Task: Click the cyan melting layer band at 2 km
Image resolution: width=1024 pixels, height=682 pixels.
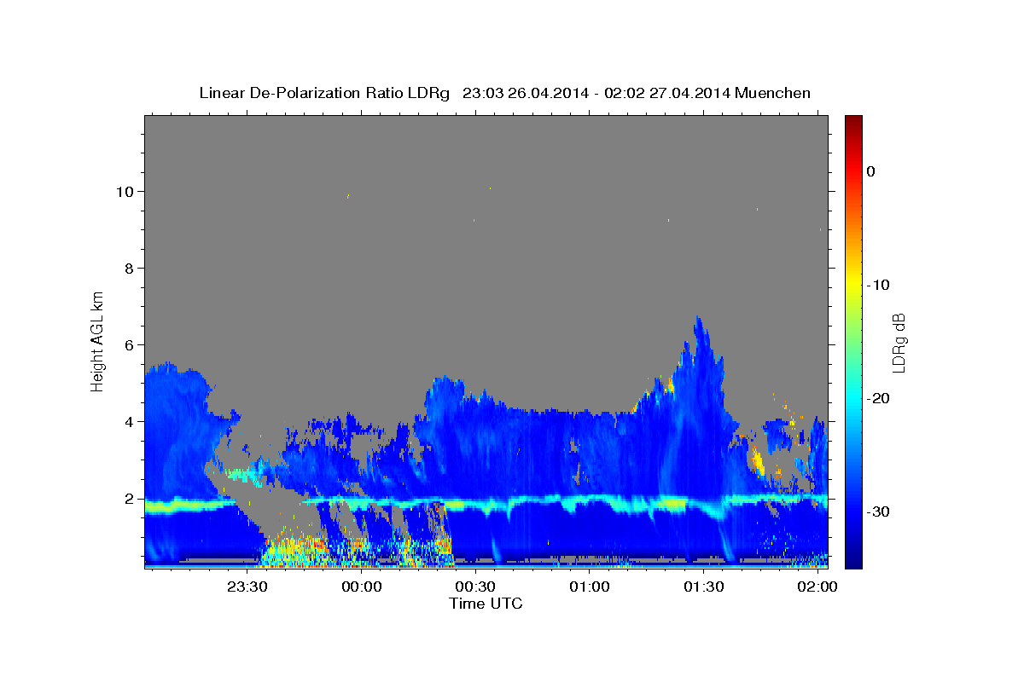Action: pyautogui.click(x=486, y=503)
